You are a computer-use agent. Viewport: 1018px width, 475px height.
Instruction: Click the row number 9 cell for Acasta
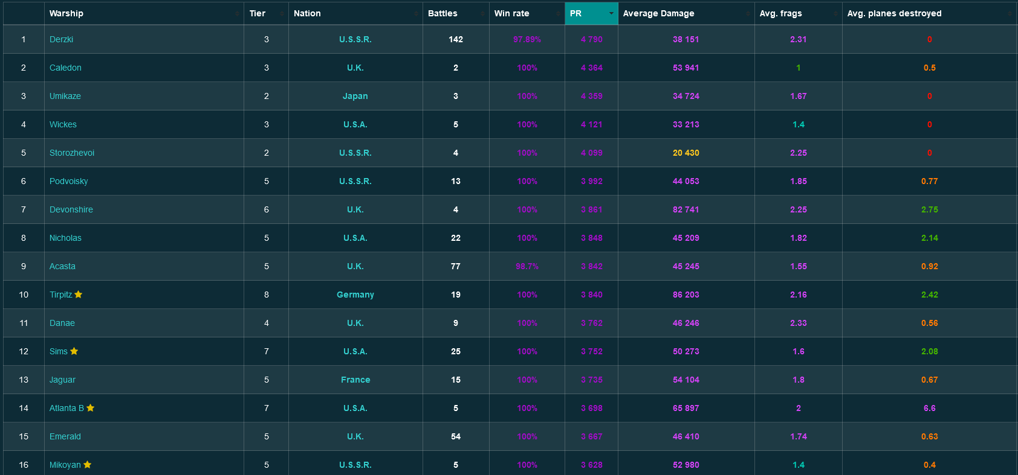[x=24, y=266]
